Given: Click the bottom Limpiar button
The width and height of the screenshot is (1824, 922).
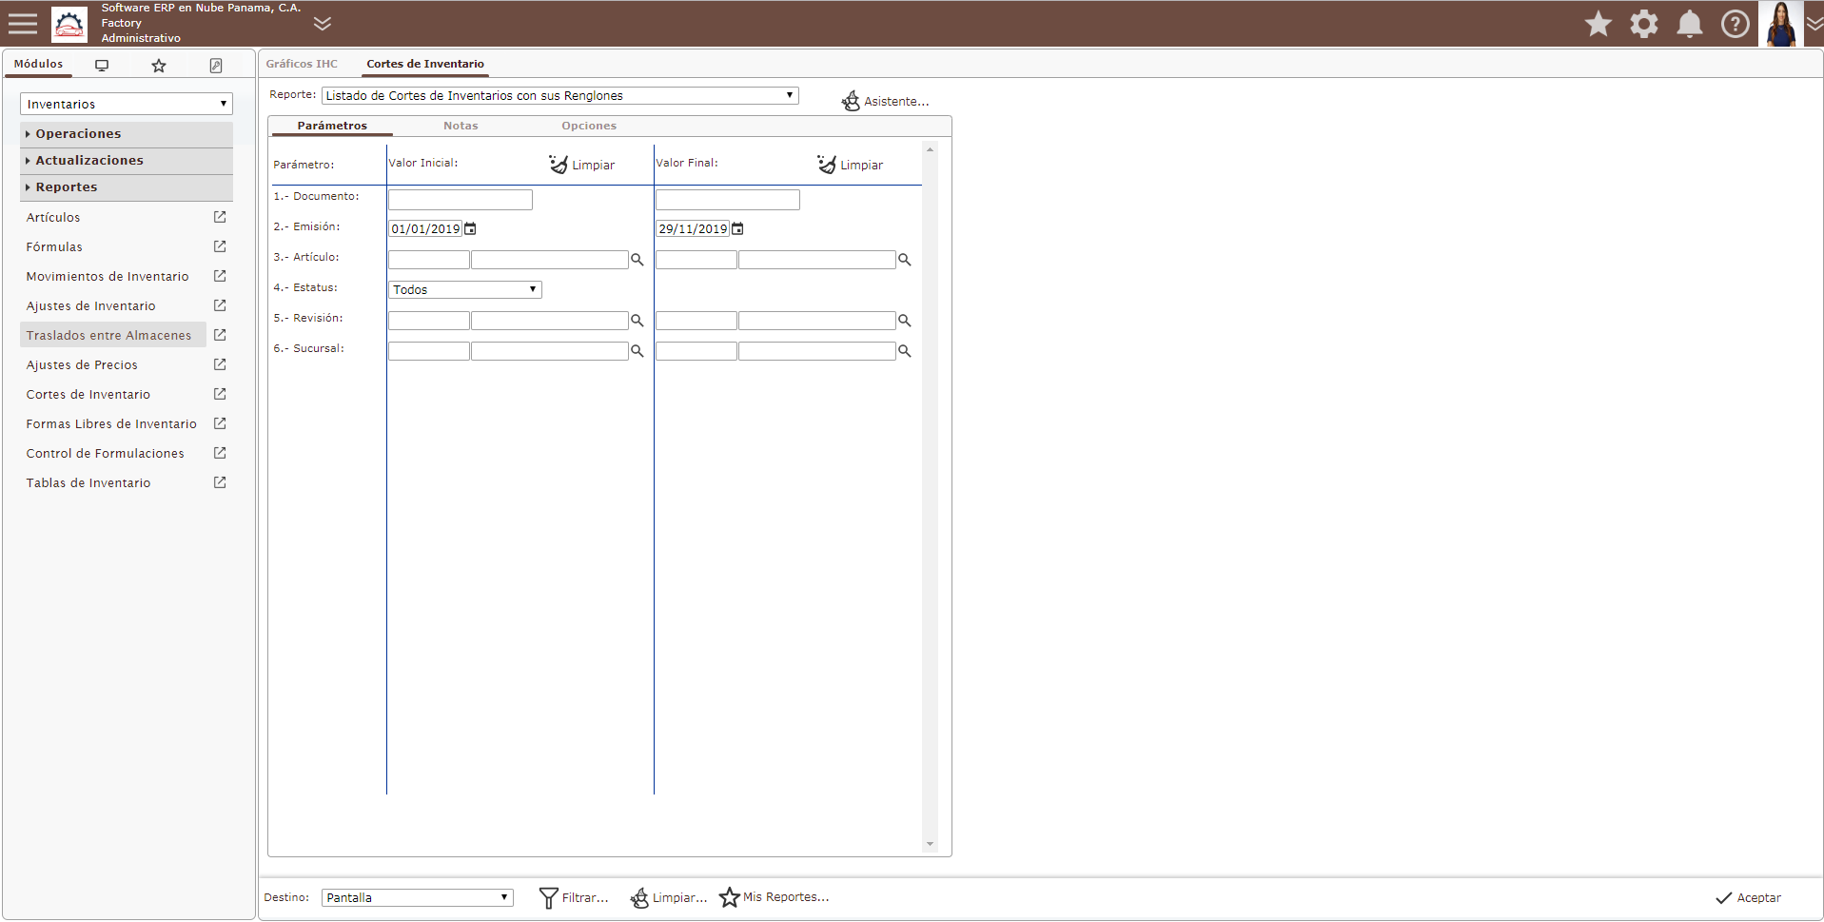Looking at the screenshot, I should point(669,897).
